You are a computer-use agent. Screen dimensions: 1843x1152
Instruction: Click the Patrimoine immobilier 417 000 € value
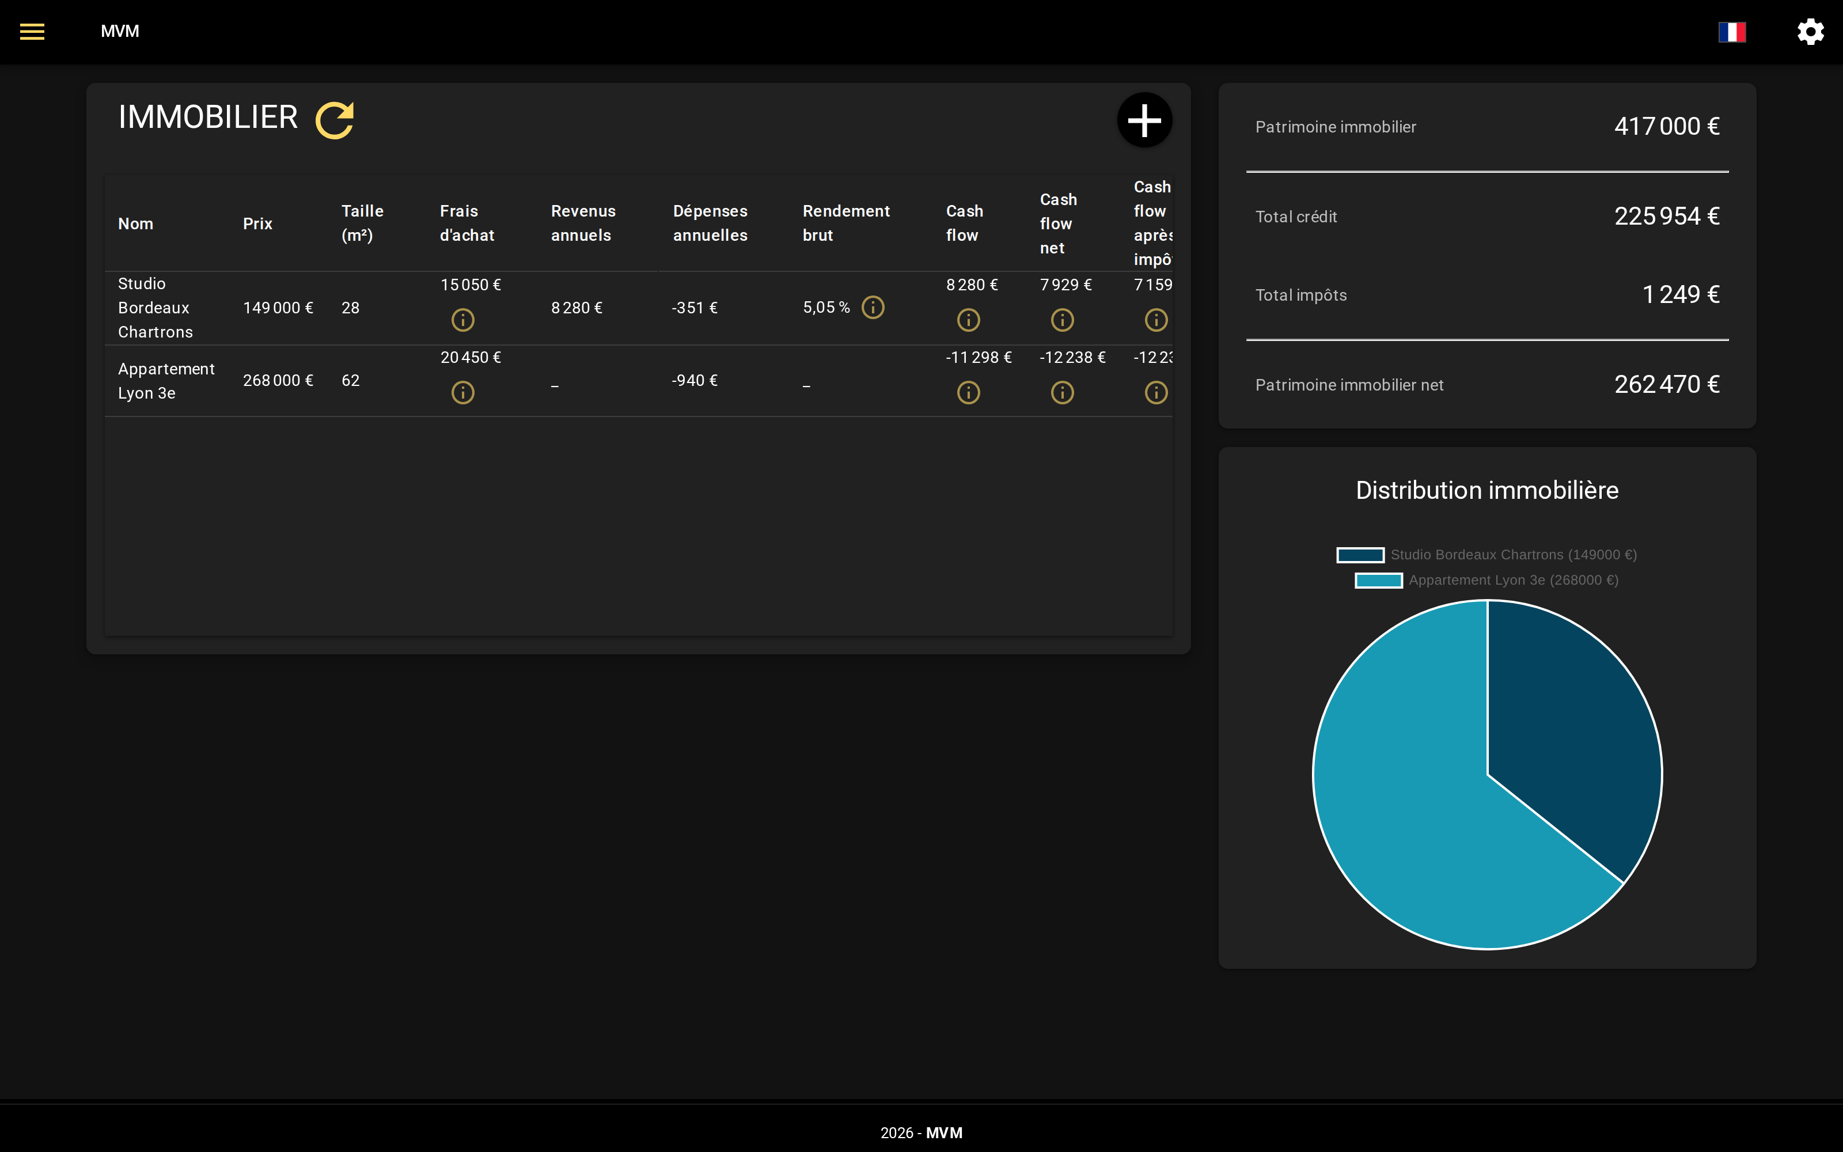pyautogui.click(x=1666, y=127)
